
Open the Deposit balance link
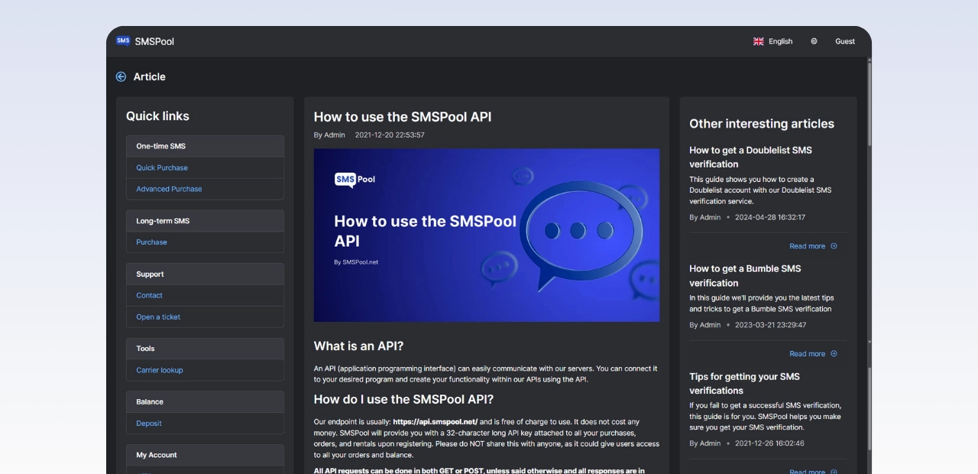click(149, 424)
